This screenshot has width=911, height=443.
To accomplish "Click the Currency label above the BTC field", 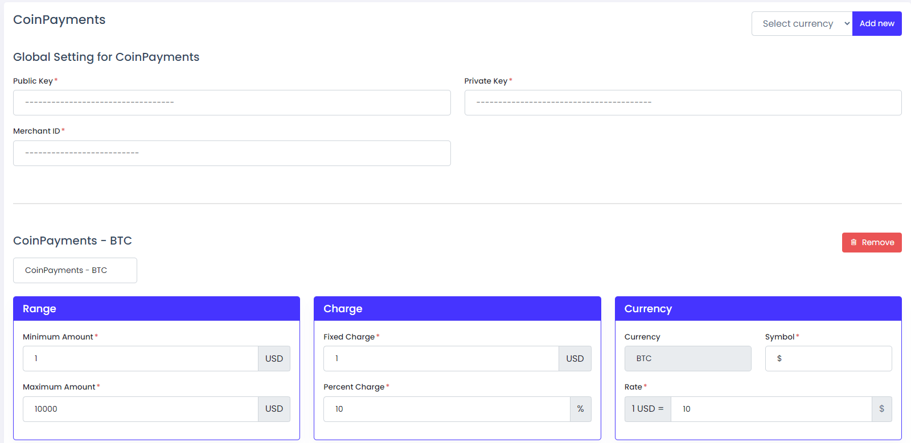I will pos(642,337).
